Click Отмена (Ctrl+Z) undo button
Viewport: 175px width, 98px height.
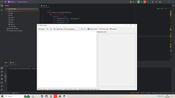pos(92,29)
